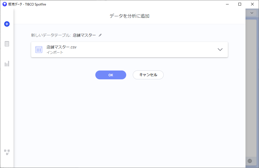
Task: Click the データを分析に追加 header
Action: [x=129, y=16]
